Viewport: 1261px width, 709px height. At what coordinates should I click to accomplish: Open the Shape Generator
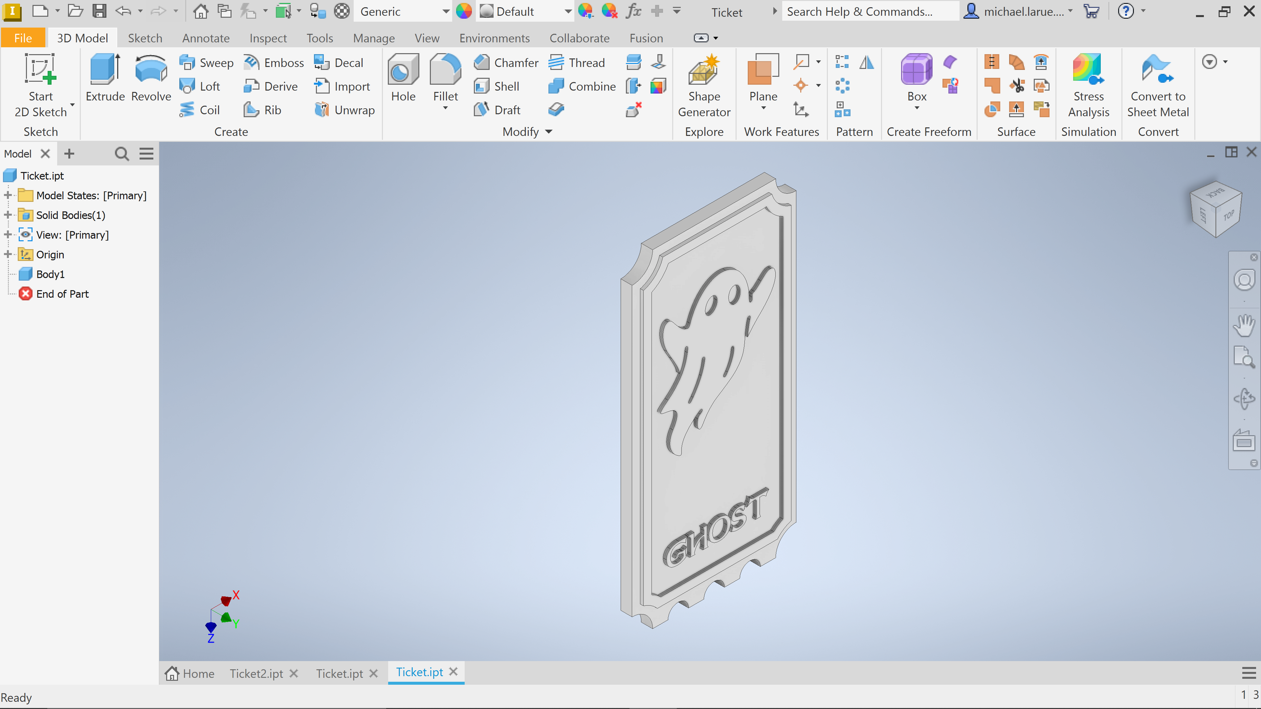click(x=704, y=86)
